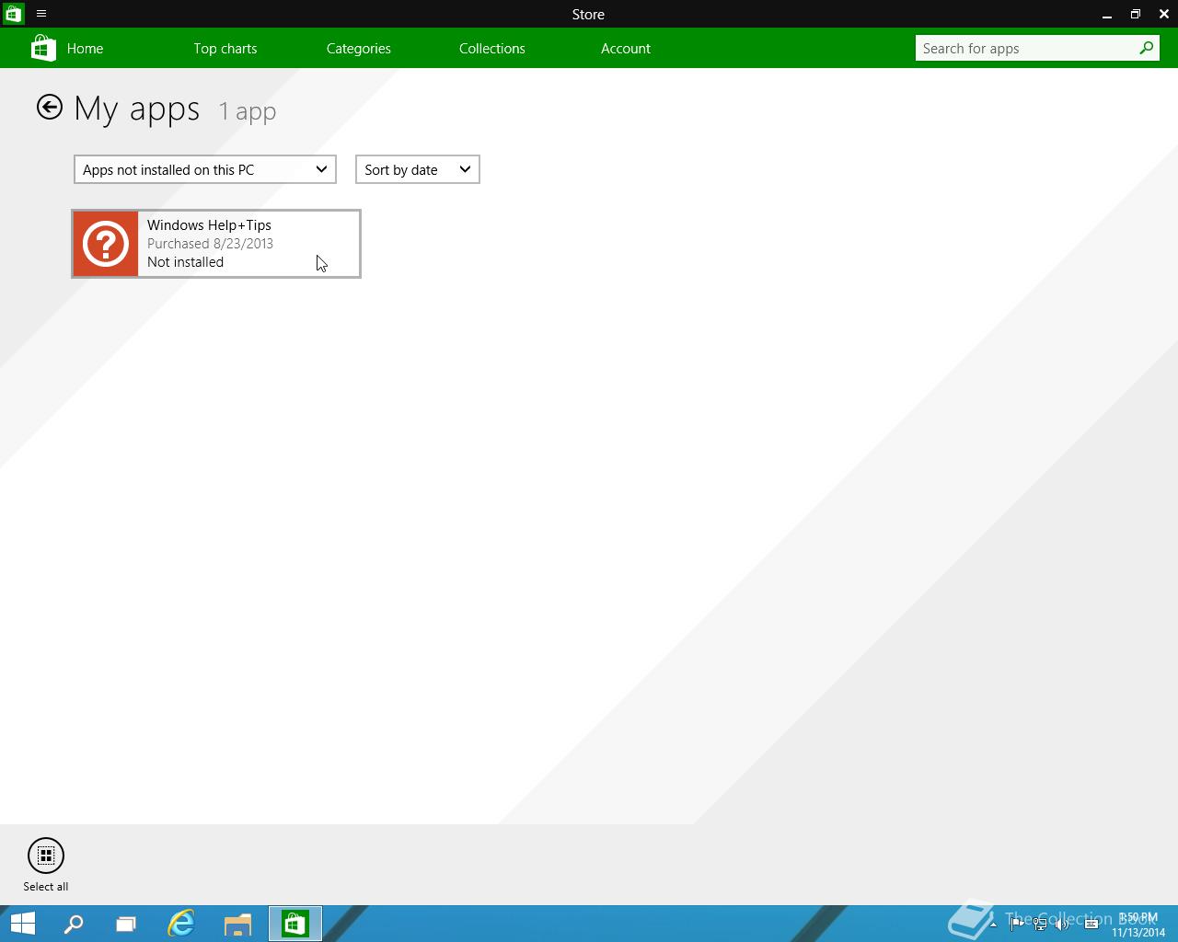Click the Select all icon

(x=46, y=856)
